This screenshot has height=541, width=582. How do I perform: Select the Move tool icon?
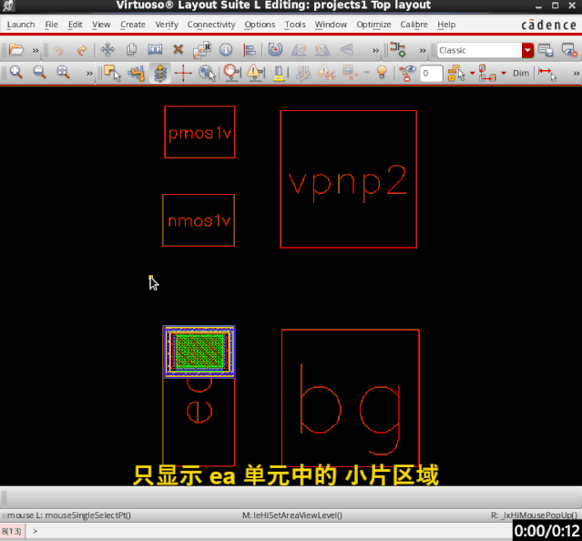(107, 50)
